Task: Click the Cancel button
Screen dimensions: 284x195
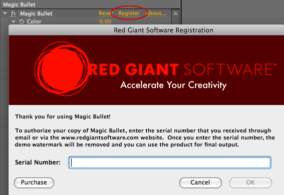Action: tap(200, 182)
